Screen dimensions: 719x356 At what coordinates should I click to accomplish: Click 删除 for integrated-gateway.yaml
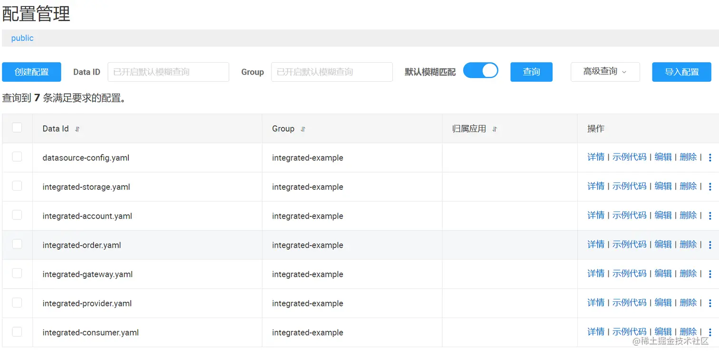tap(689, 274)
